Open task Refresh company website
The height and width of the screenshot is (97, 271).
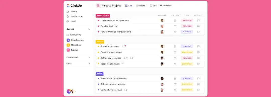pos(113,84)
